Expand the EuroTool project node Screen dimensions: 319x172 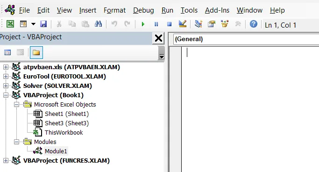coord(6,76)
